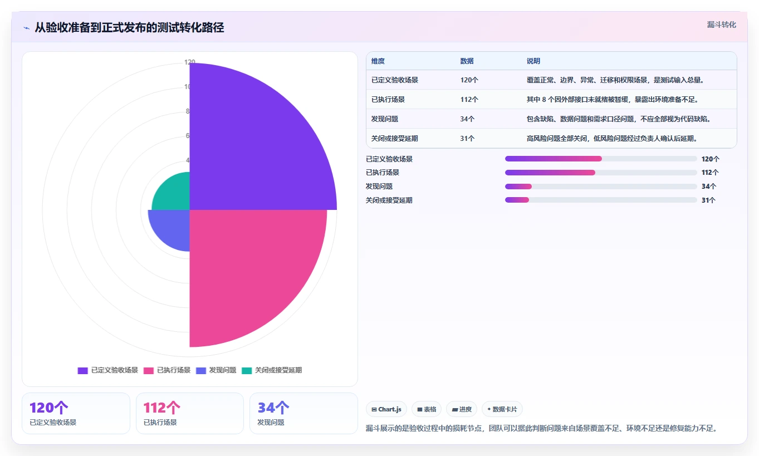This screenshot has height=456, width=759.
Task: Click the teal 关闭或接受延期 chart segment
Action: coord(175,195)
